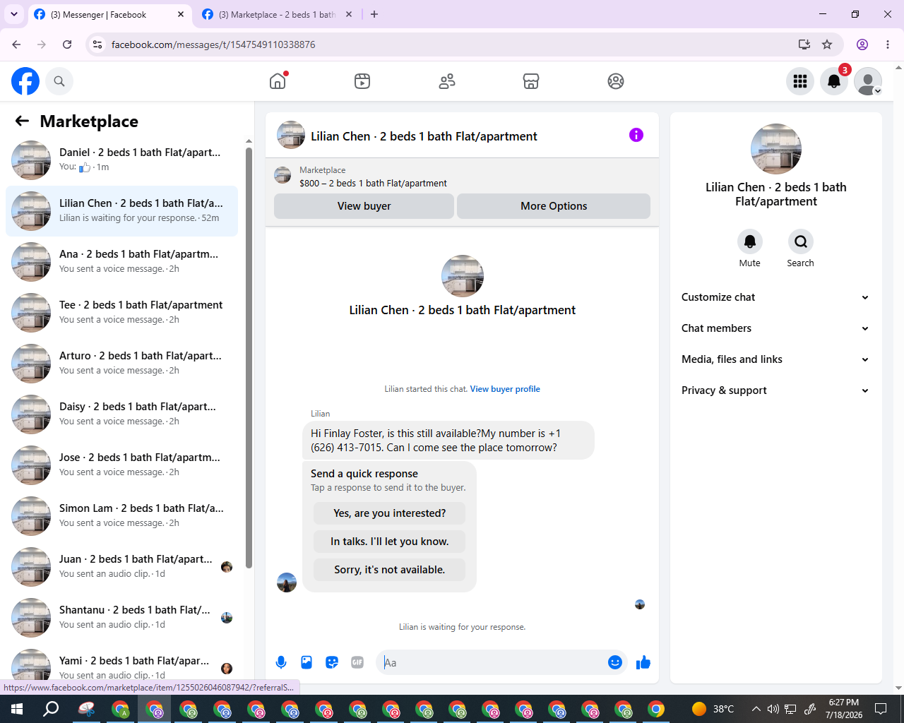The image size is (904, 723).
Task: Attach a photo file icon
Action: click(307, 662)
